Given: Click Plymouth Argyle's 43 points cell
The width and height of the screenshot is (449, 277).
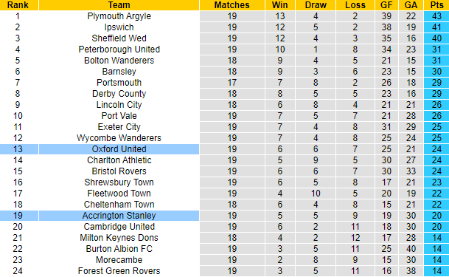Looking at the screenshot, I should click(x=436, y=16).
